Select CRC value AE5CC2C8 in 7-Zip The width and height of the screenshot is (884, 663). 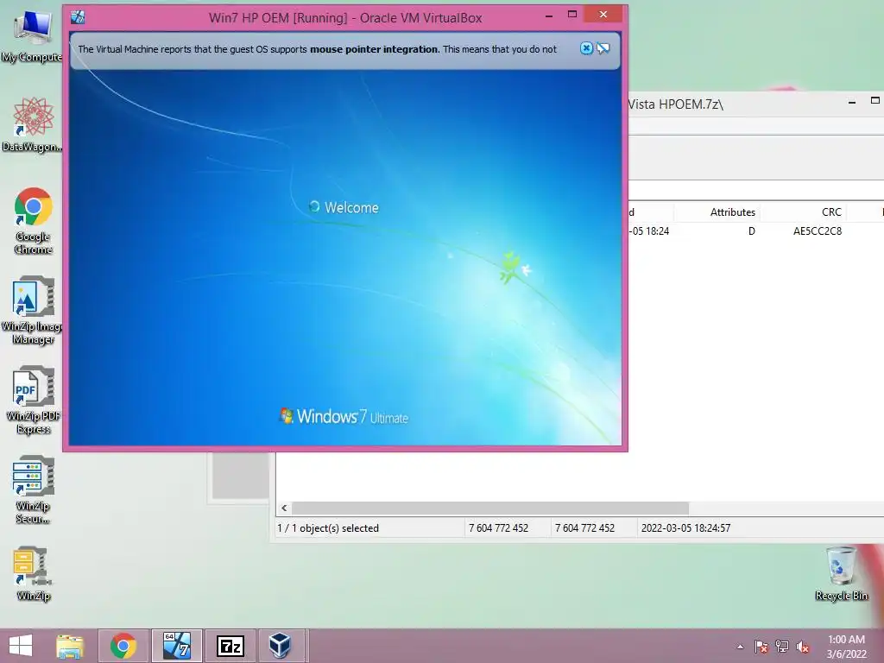[x=817, y=231]
